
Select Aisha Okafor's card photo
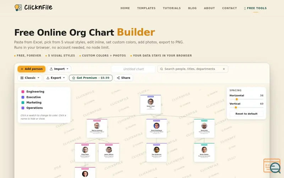[204, 150]
